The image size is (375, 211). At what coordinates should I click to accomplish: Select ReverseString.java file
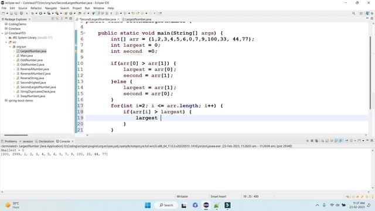(x=30, y=78)
